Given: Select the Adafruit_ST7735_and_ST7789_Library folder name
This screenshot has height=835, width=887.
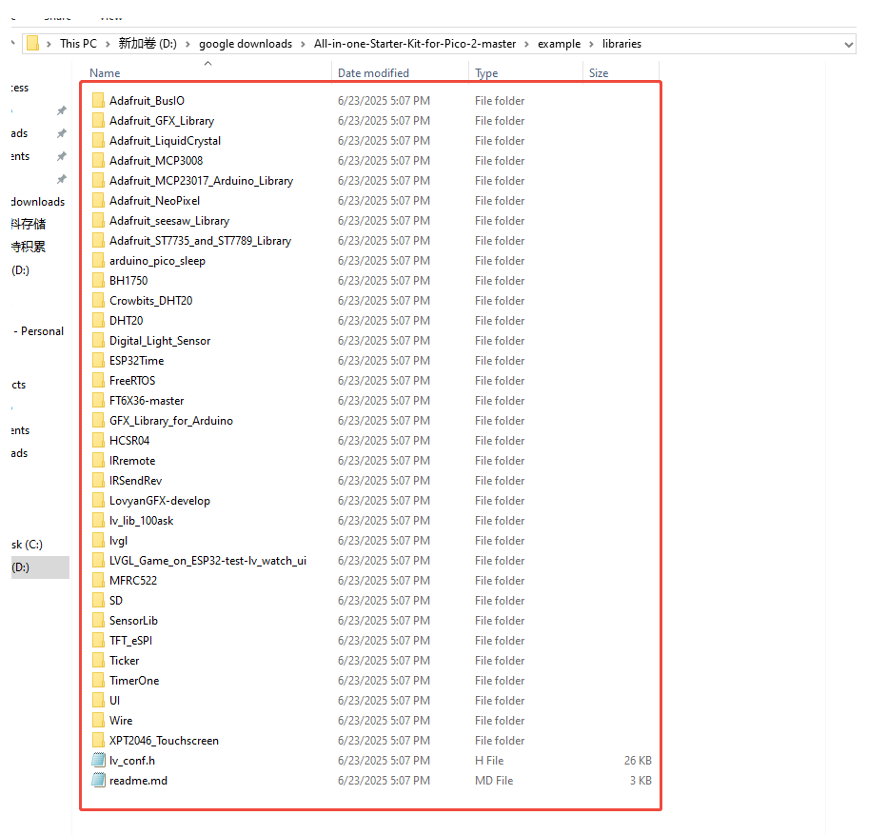Looking at the screenshot, I should coord(200,241).
